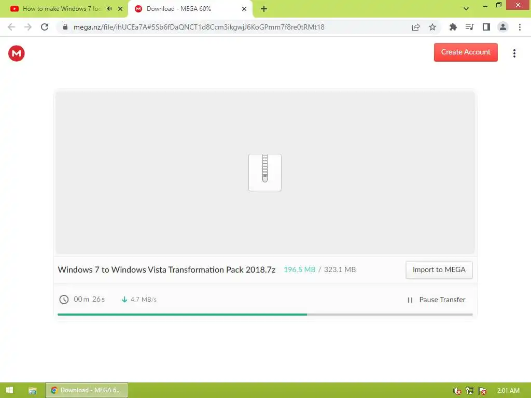Share this page via share icon
This screenshot has width=531, height=398.
(416, 27)
